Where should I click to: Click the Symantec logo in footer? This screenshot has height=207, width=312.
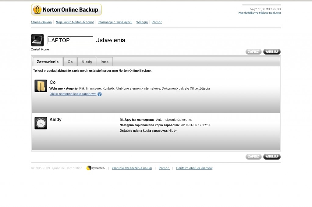pos(96,168)
